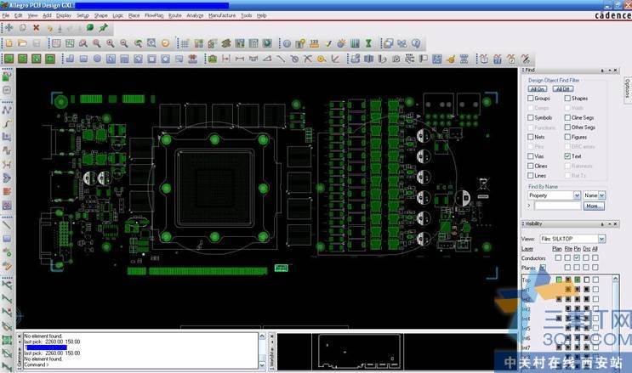
Task: Click the Top layer Pin color swatch
Action: click(x=578, y=280)
